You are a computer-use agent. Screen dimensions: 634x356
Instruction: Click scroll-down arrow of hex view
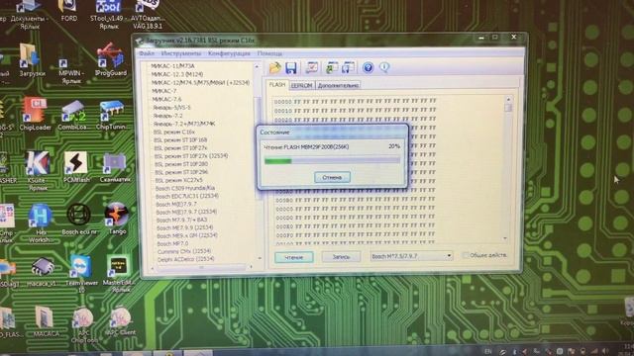coord(505,239)
